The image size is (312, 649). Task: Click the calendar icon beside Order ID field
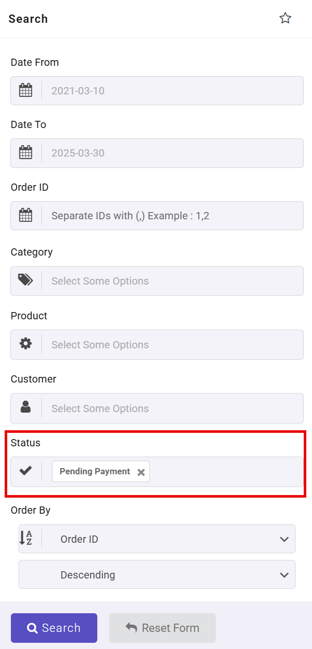pyautogui.click(x=25, y=215)
